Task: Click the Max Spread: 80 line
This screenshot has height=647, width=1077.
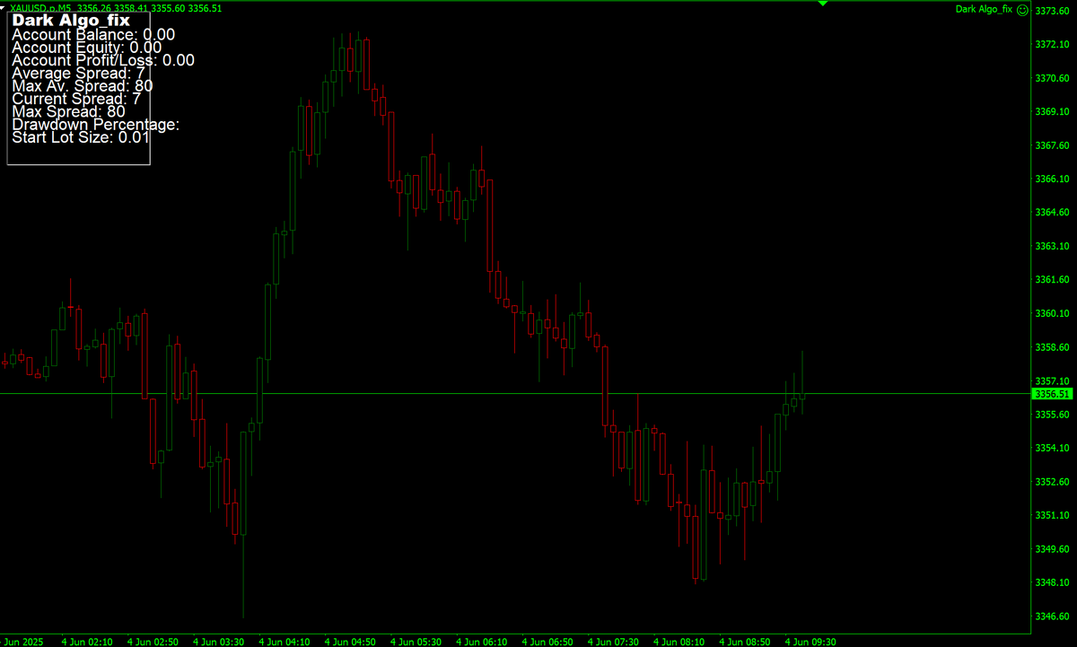Action: pyautogui.click(x=68, y=111)
